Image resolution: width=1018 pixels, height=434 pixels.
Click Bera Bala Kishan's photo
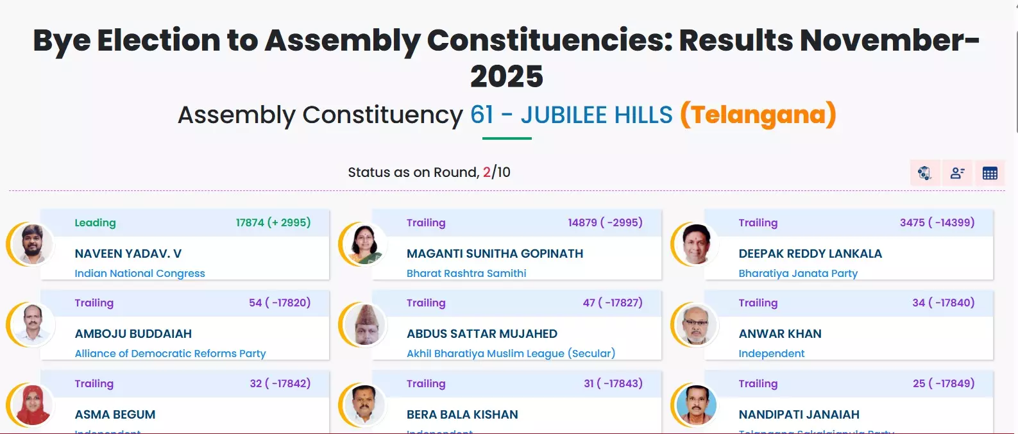tap(364, 405)
